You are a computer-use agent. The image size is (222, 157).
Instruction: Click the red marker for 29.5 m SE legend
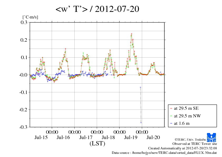point(171,108)
